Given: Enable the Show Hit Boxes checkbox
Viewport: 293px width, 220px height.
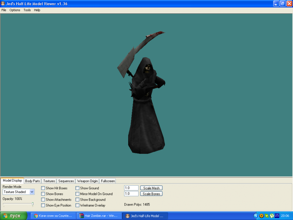Looking at the screenshot, I should pos(43,188).
